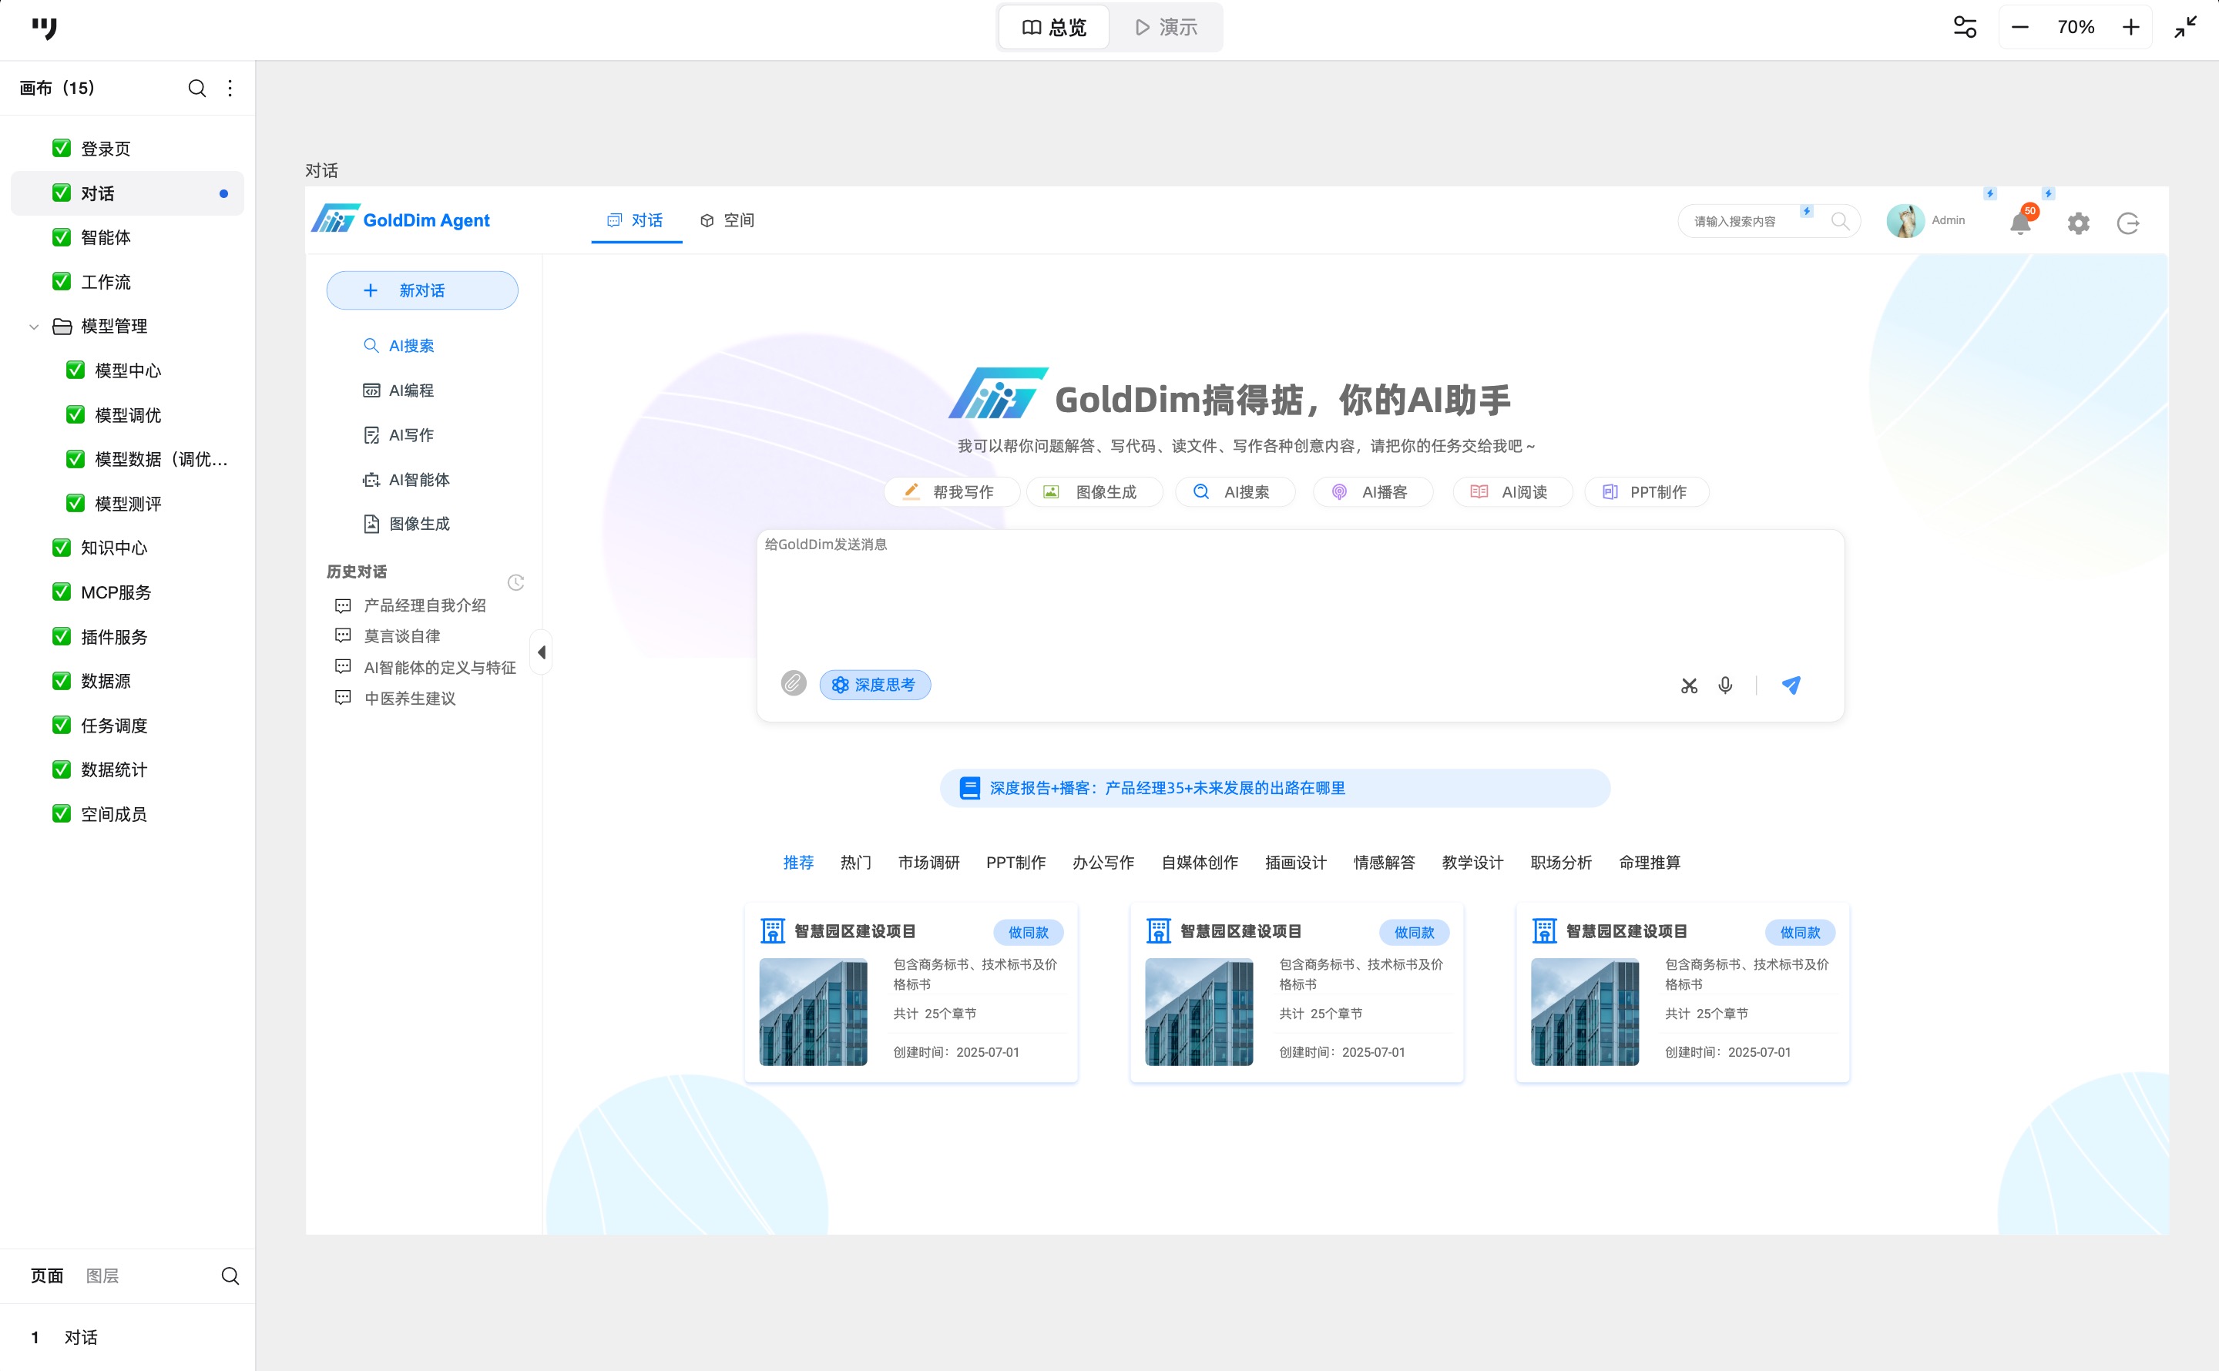Click the zoom in plus button

tap(2131, 27)
